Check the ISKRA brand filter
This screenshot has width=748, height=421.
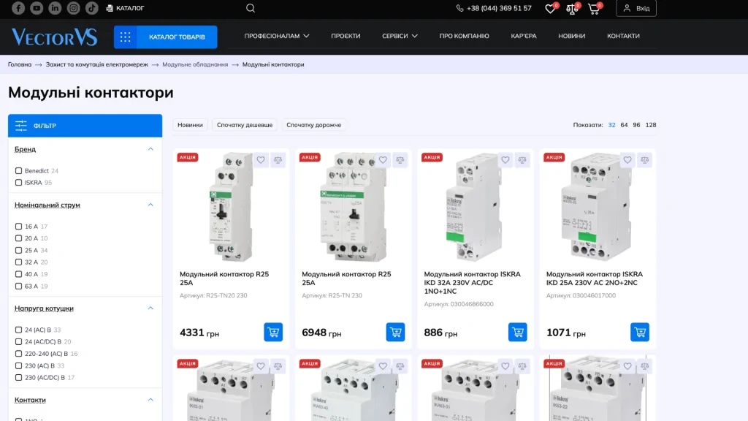pos(18,182)
